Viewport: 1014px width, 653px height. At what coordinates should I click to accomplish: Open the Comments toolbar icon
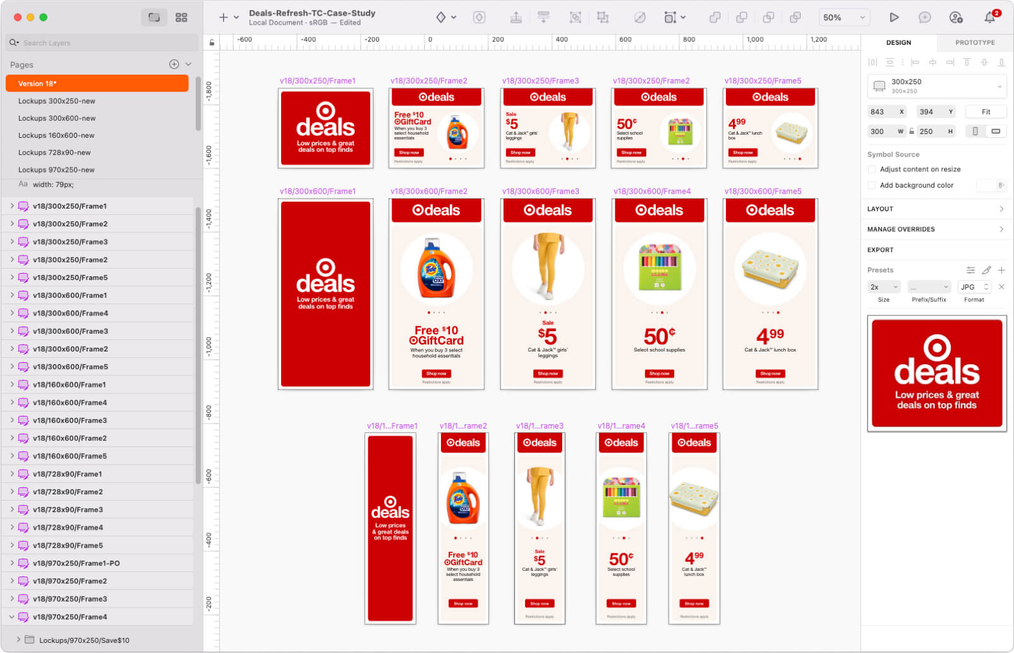(x=925, y=18)
